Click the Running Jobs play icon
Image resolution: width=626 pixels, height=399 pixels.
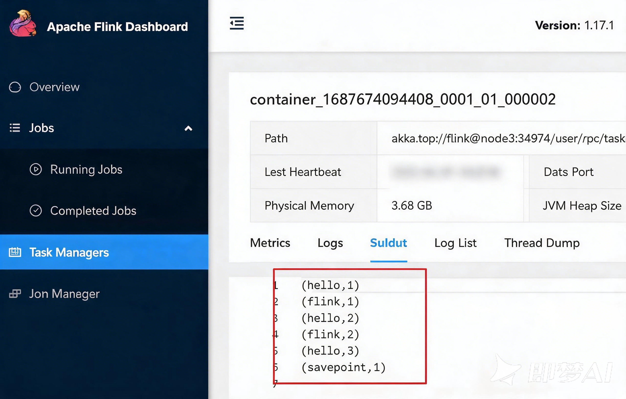pos(36,169)
